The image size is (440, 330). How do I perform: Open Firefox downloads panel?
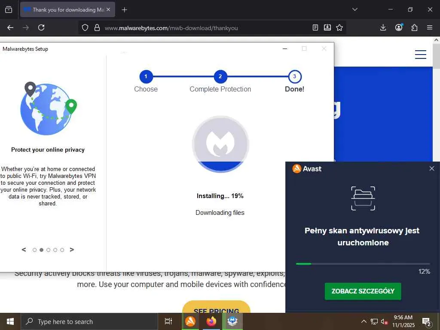tap(383, 27)
